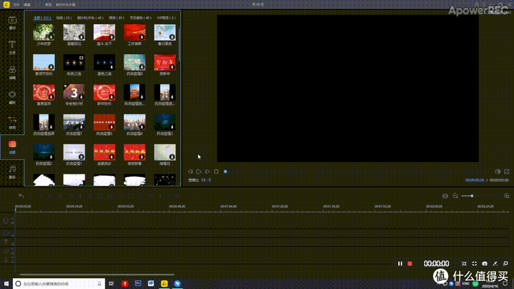Open the 文字 text panel in sidebar

pyautogui.click(x=12, y=47)
